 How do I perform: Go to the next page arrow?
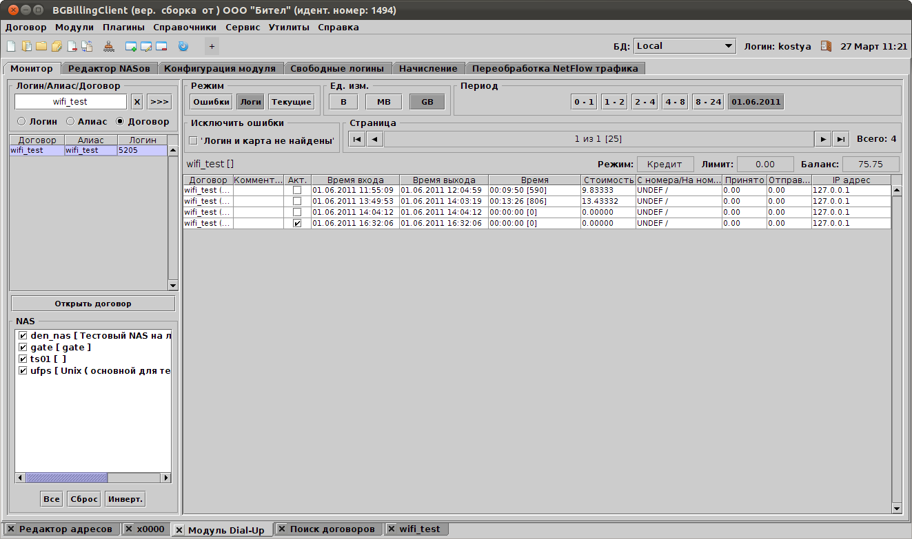pos(822,139)
